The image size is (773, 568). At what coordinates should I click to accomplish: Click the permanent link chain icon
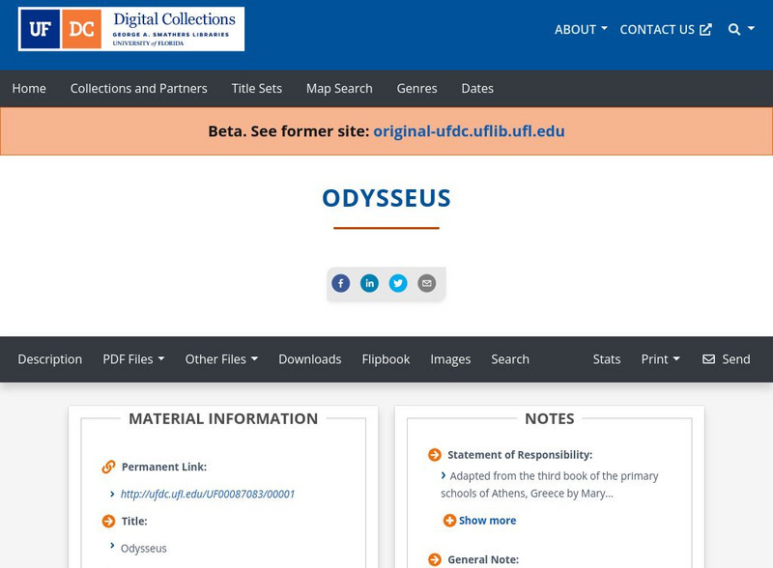105,466
